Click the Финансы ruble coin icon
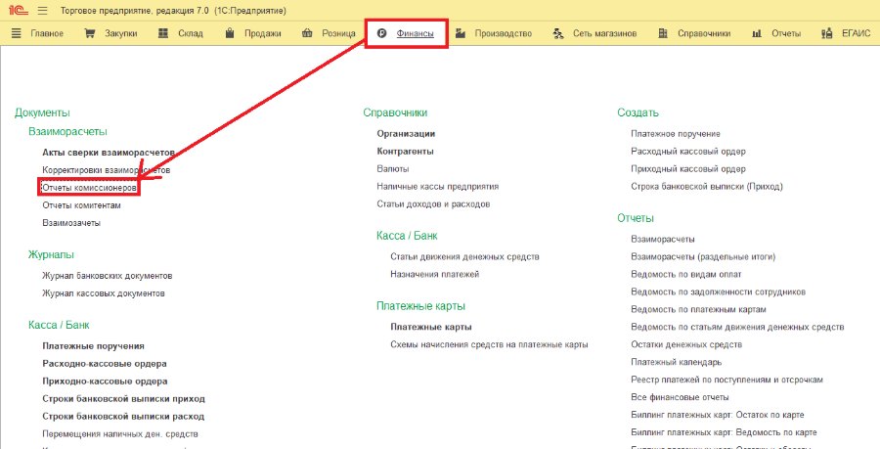The image size is (880, 449). (x=382, y=33)
